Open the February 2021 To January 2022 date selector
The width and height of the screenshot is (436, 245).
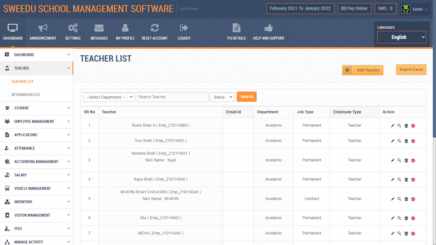pyautogui.click(x=300, y=9)
